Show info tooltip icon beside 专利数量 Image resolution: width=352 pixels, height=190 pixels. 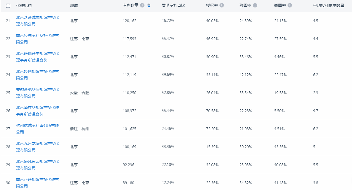pyautogui.click(x=142, y=5)
